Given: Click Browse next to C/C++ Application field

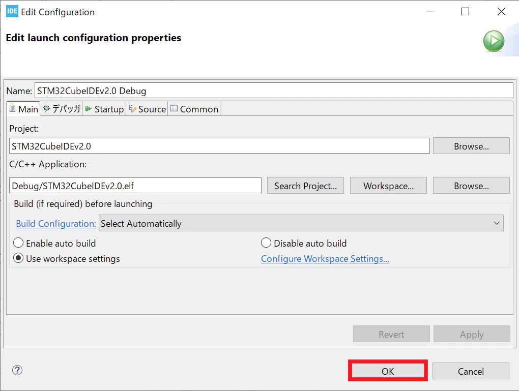Looking at the screenshot, I should 471,186.
